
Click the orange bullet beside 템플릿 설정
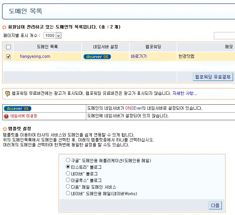click(5, 129)
